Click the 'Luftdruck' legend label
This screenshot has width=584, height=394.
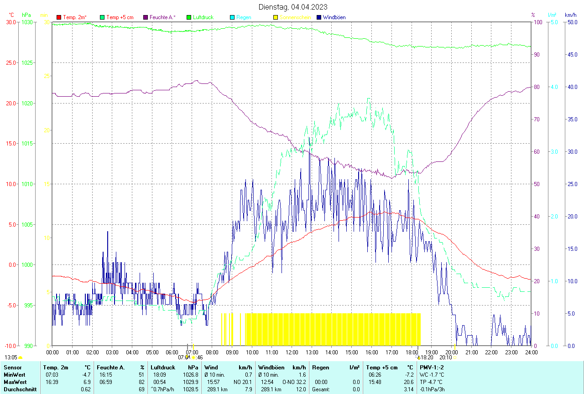click(203, 17)
